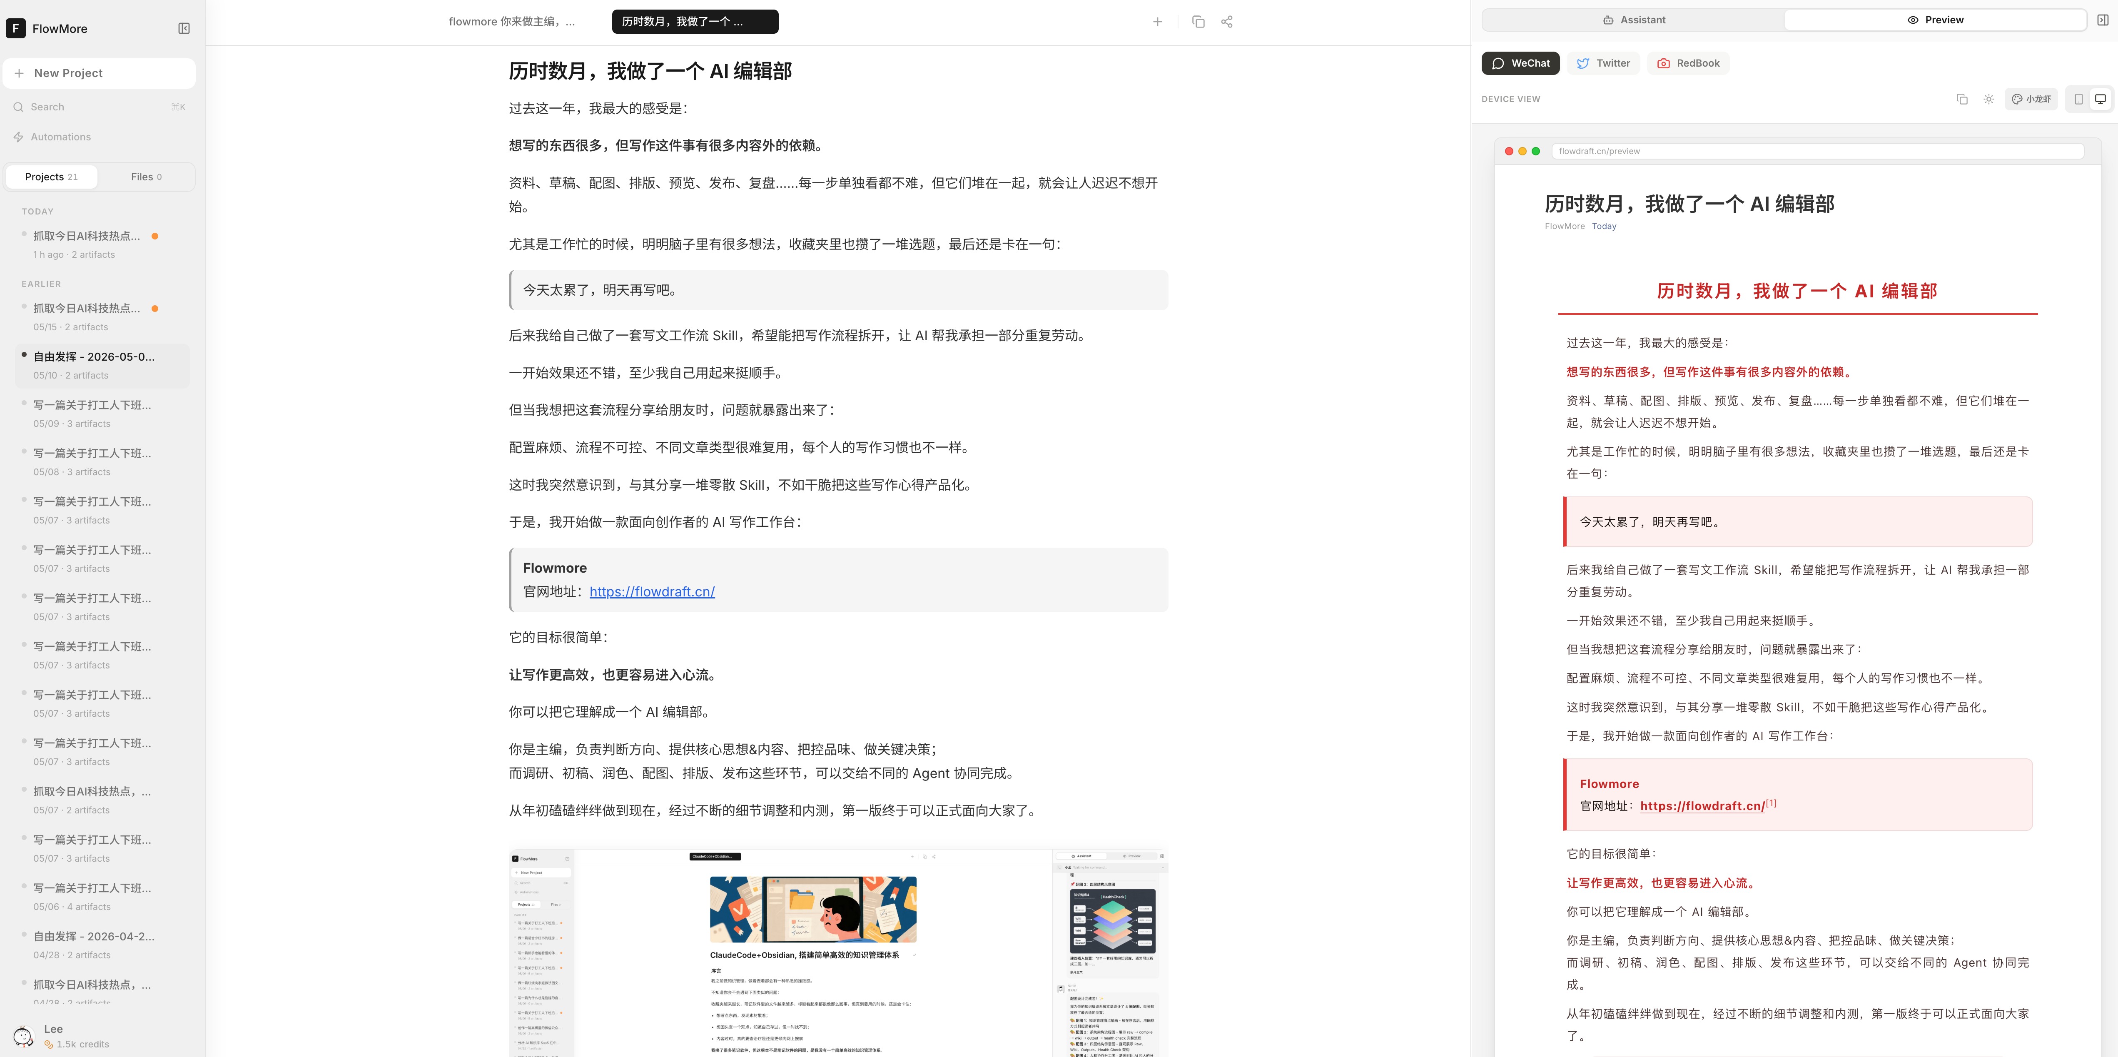Open the tab 'flowmore 你来做主编'

(x=512, y=21)
